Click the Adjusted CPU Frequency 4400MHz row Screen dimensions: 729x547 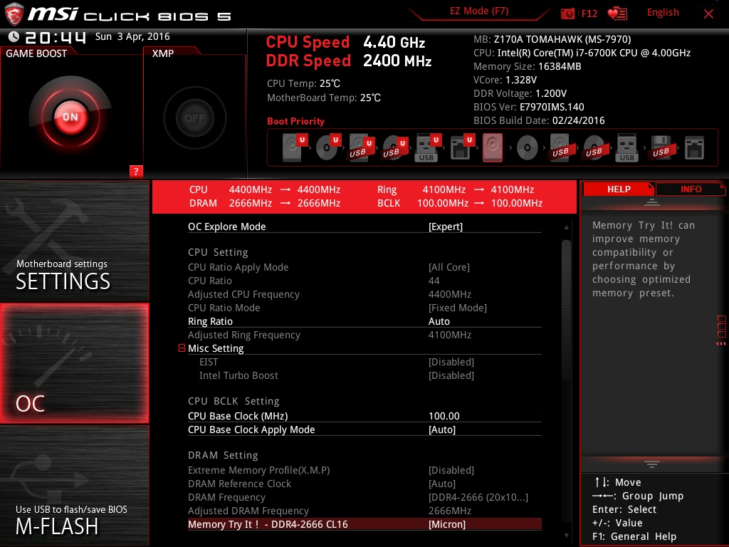pyautogui.click(x=364, y=294)
